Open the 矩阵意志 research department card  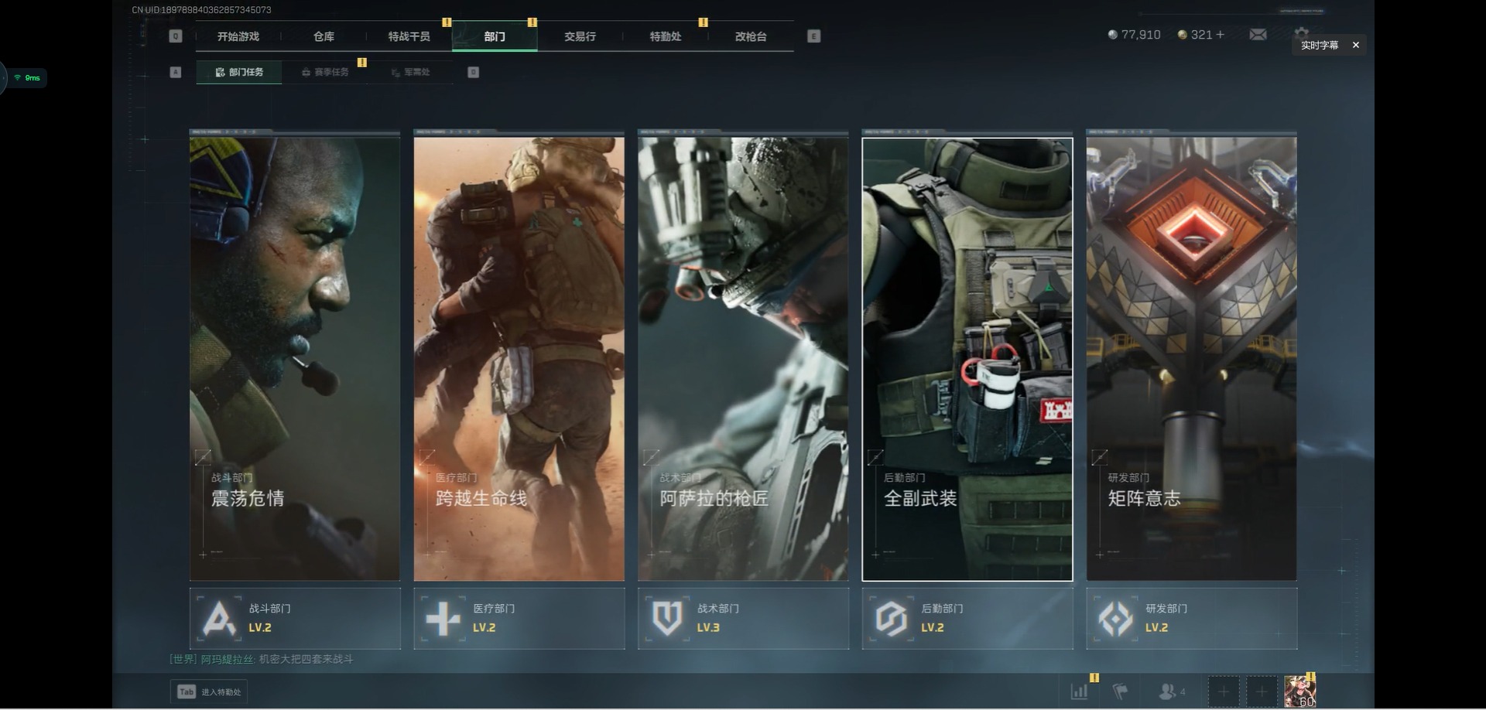pyautogui.click(x=1192, y=359)
